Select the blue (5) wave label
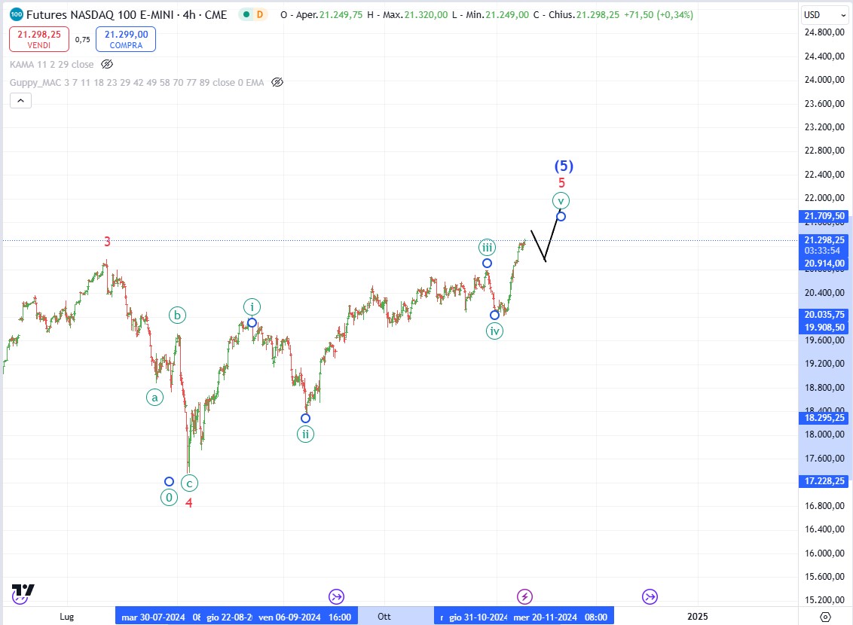 (564, 166)
